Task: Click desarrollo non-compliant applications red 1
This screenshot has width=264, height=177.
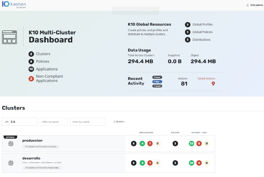Action: coord(150,163)
